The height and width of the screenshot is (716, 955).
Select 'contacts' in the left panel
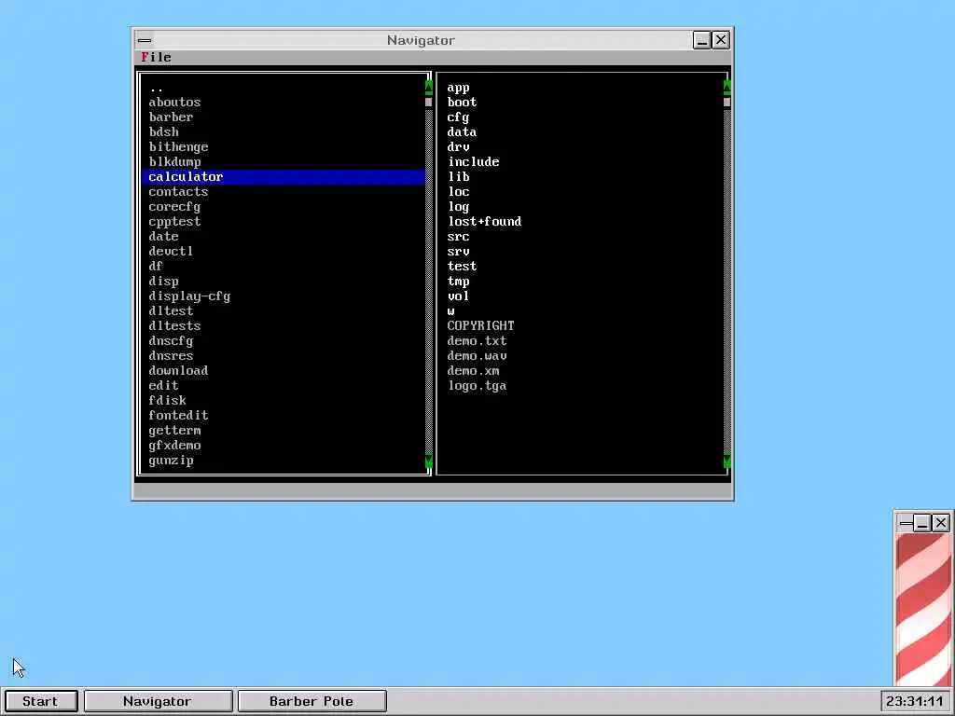[284, 192]
